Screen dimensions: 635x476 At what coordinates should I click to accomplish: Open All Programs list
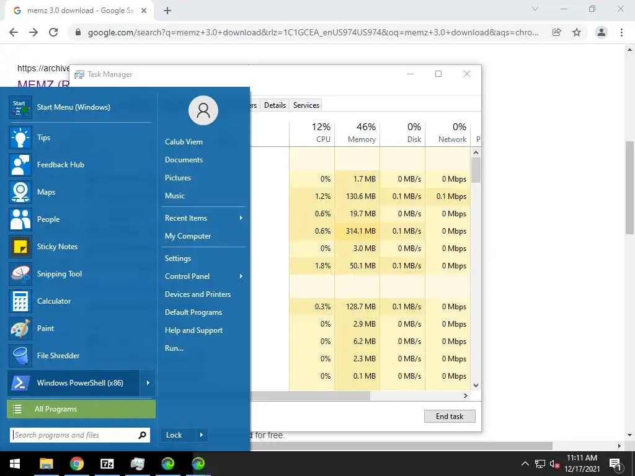81,409
